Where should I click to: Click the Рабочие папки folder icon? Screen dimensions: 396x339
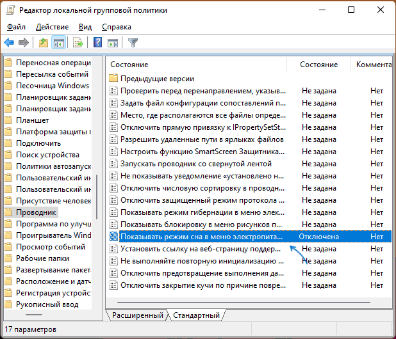[x=8, y=258]
